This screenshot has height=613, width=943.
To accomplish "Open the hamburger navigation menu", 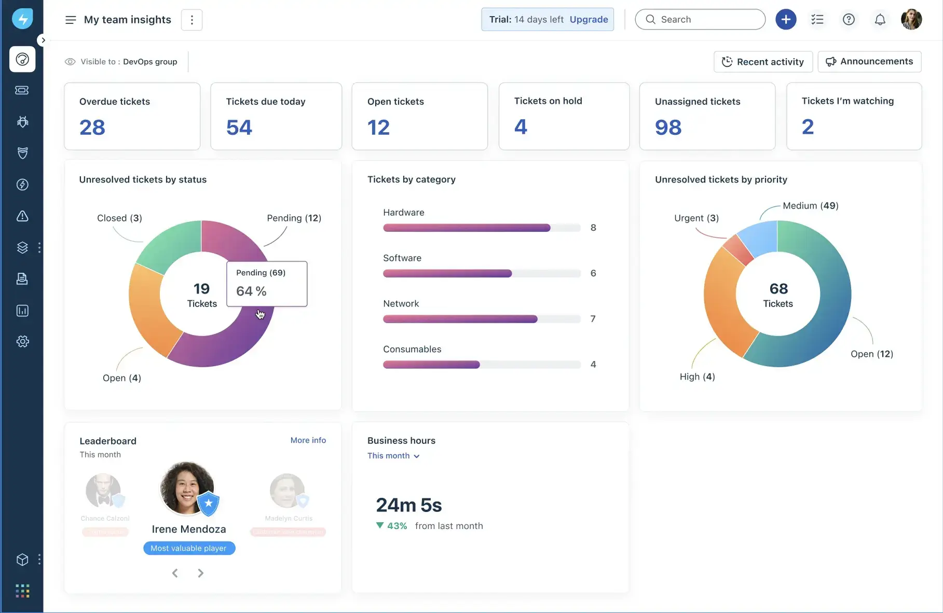I will tap(71, 20).
